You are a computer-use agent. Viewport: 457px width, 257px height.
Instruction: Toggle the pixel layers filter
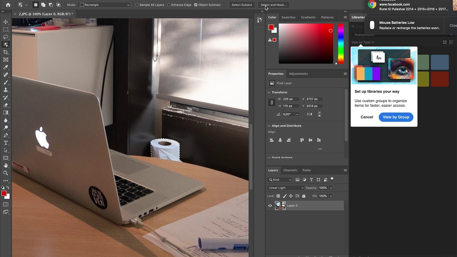coord(297,180)
